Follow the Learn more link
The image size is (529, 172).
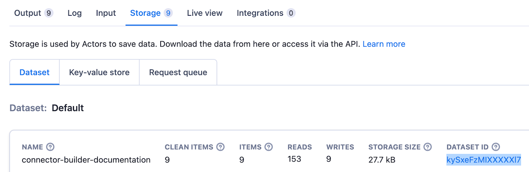[x=384, y=44]
